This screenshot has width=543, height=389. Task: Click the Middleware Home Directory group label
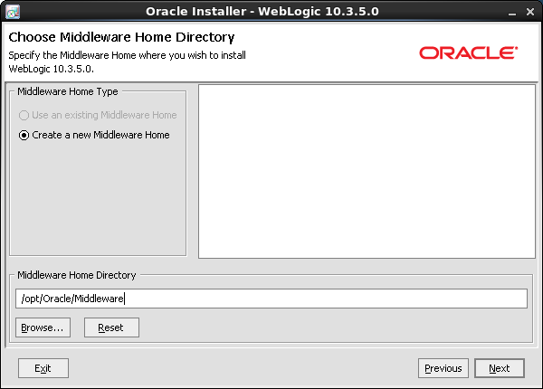coord(77,275)
